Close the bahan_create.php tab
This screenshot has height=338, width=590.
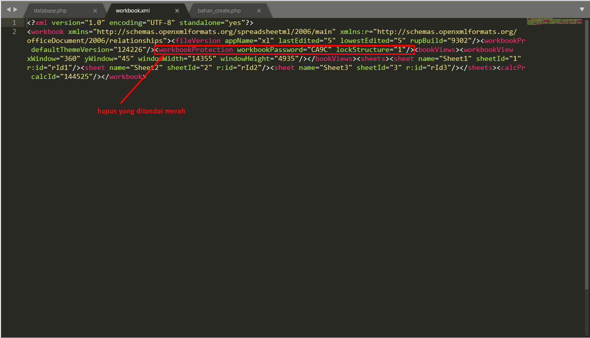(259, 10)
